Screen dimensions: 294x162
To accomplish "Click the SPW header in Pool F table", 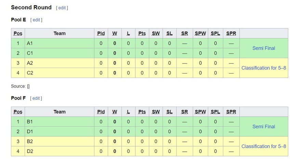I will [x=200, y=112].
